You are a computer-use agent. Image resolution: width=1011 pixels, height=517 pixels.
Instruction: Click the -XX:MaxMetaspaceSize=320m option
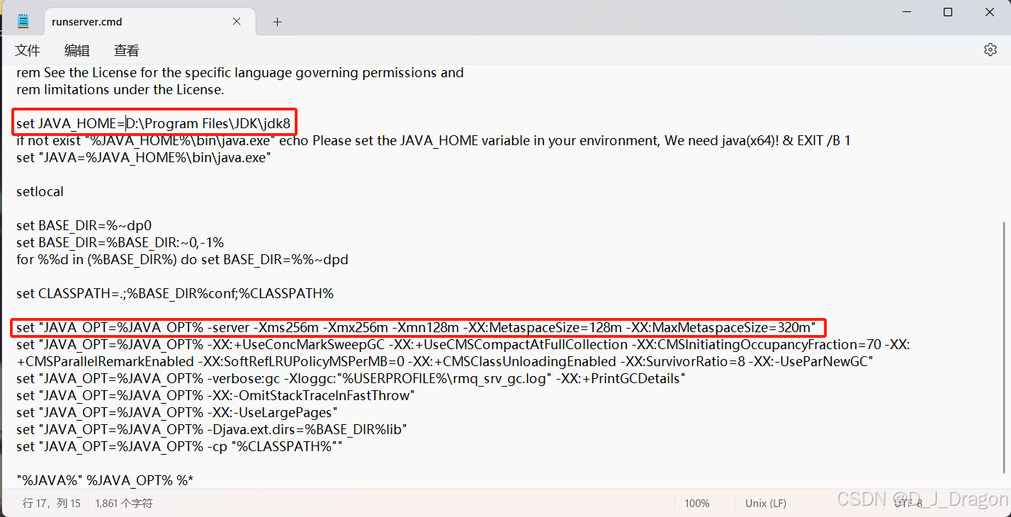tap(719, 328)
